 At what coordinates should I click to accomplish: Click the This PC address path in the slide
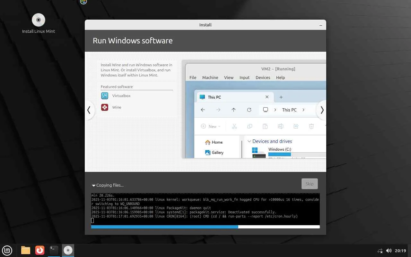tap(289, 110)
